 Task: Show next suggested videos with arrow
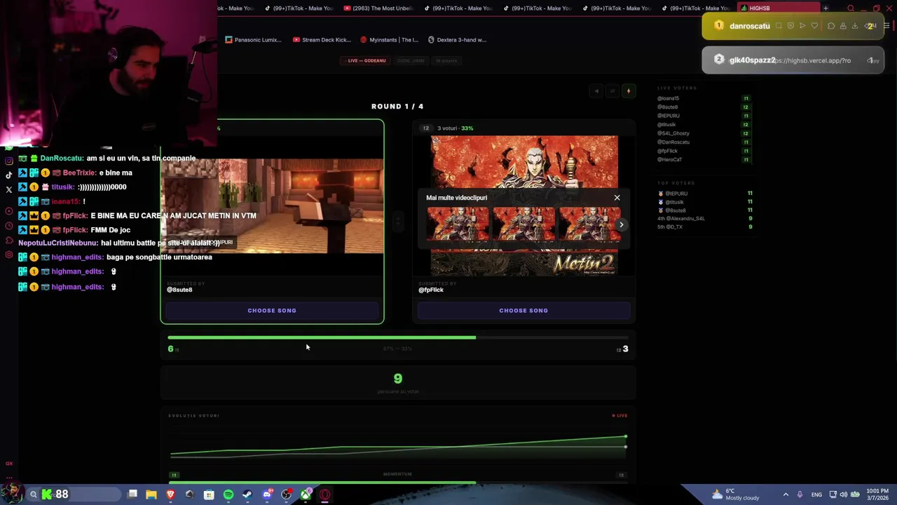tap(621, 225)
